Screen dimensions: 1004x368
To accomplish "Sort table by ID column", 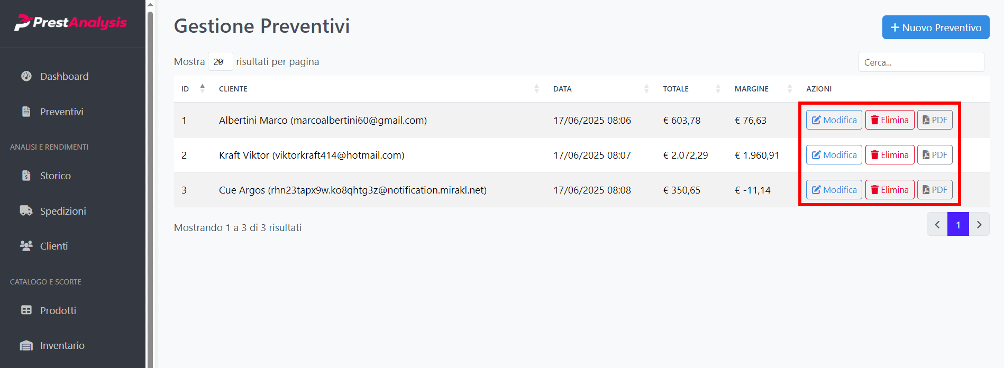I will (x=194, y=89).
